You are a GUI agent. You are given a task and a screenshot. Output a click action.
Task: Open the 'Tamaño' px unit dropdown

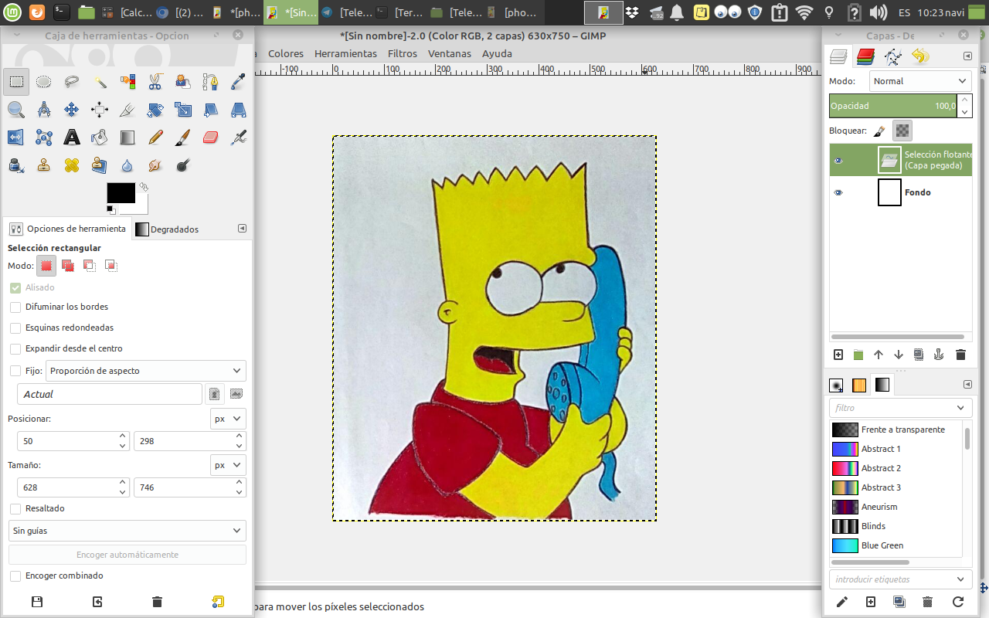coord(228,466)
